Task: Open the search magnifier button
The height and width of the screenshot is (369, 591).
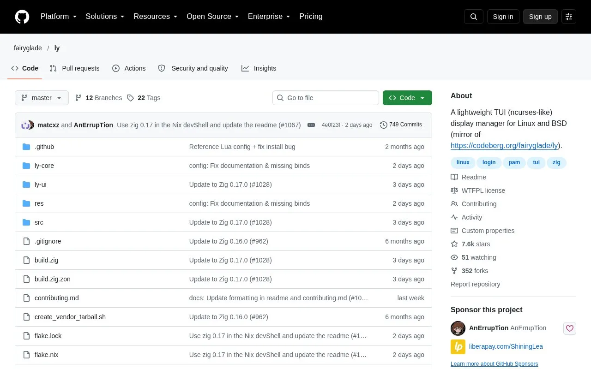Action: (474, 17)
